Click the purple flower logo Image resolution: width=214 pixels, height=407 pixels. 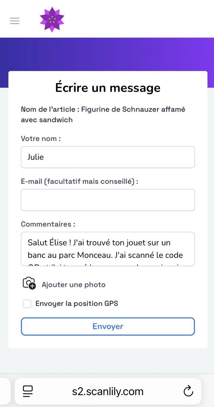(x=52, y=20)
